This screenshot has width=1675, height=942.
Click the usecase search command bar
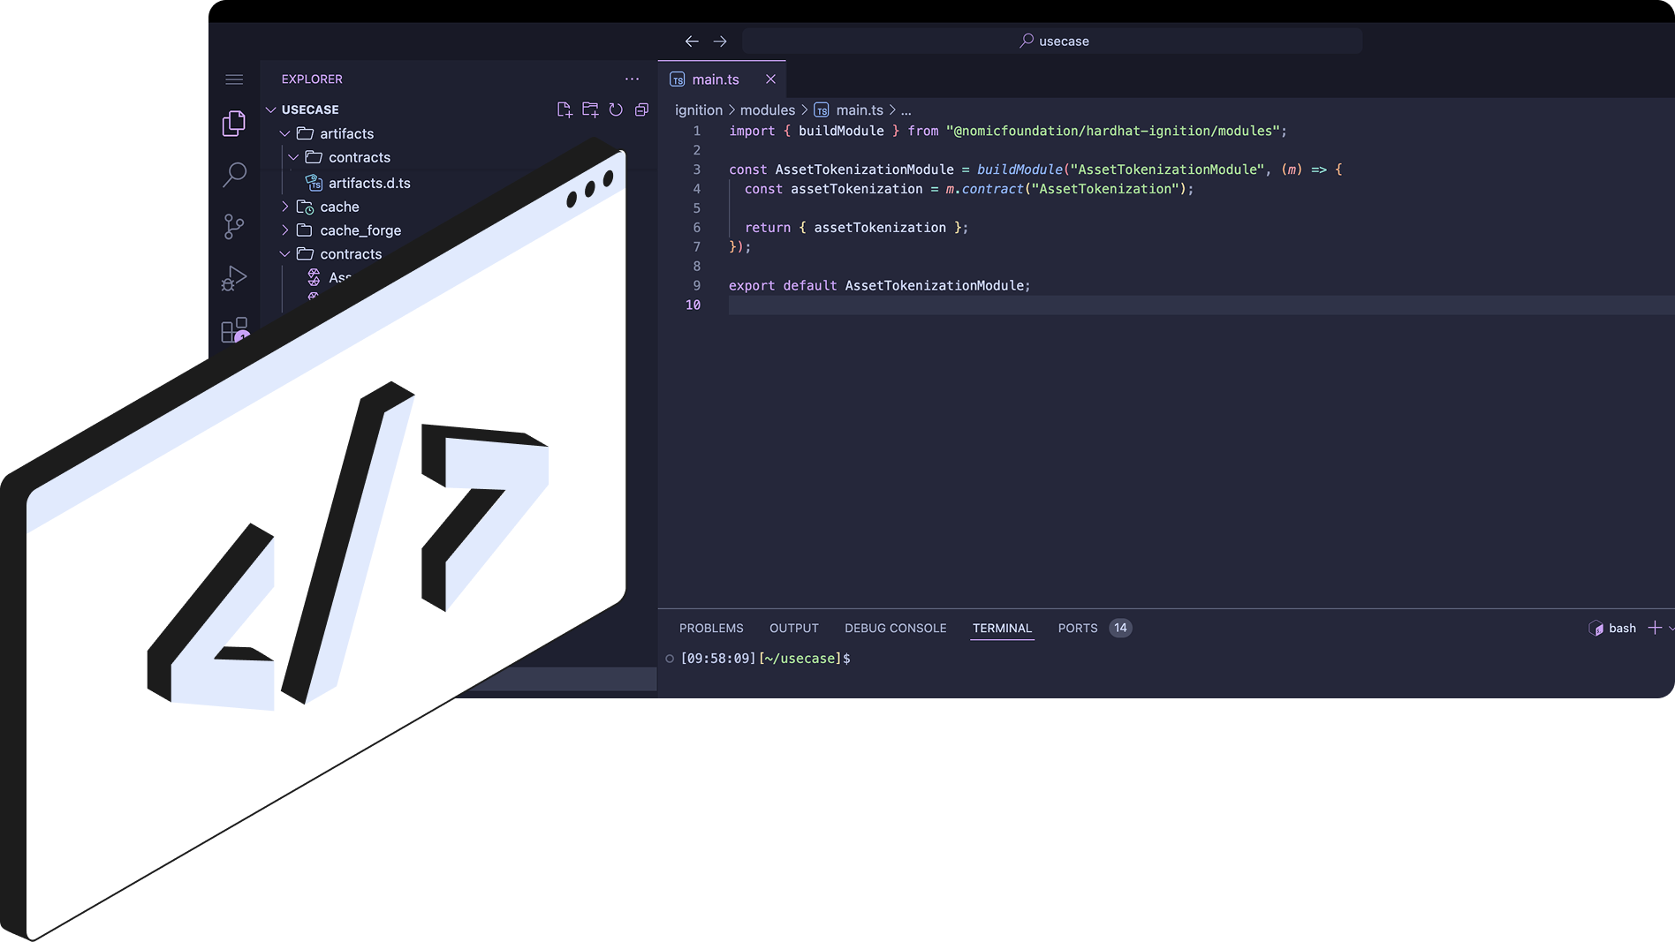(x=1052, y=41)
